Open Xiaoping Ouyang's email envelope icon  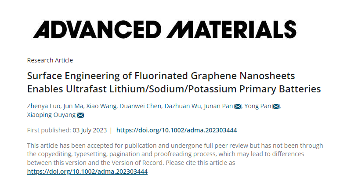pyautogui.click(x=80, y=115)
